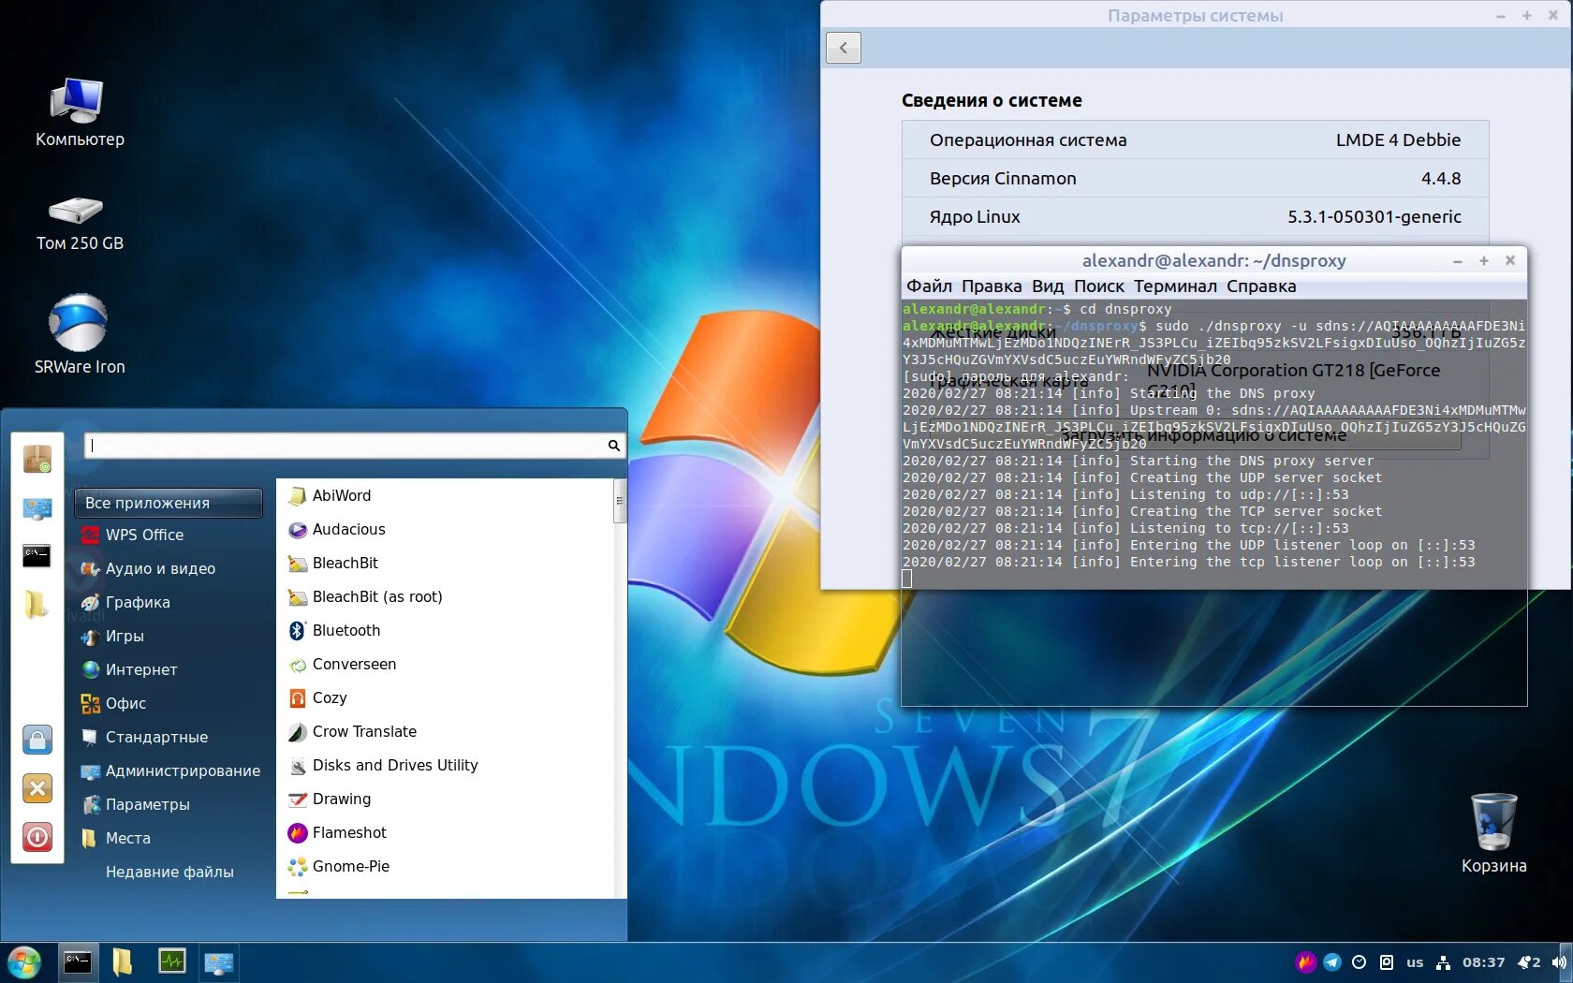1573x983 pixels.
Task: Open the software manager favorite in menu sidebar
Action: 37,460
